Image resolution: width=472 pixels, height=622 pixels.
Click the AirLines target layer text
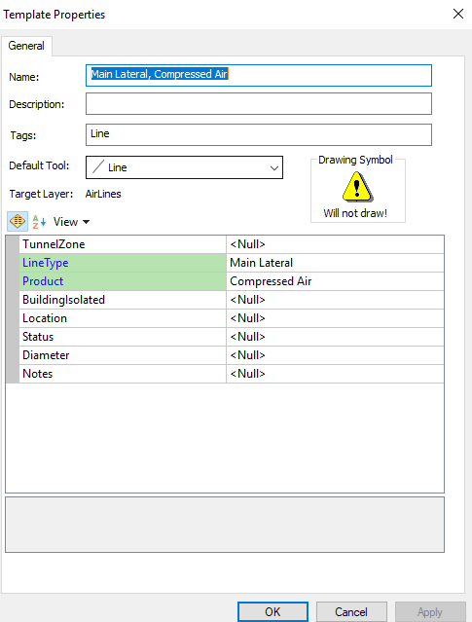pyautogui.click(x=103, y=194)
